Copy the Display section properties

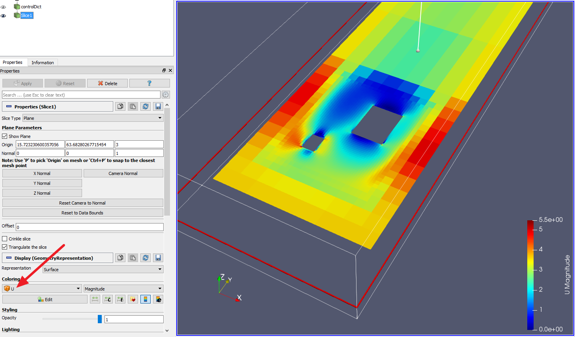click(x=120, y=258)
